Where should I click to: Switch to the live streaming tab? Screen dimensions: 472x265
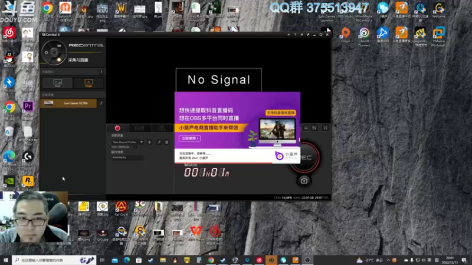click(139, 128)
